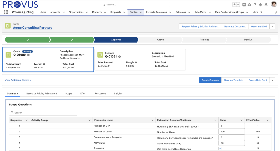This screenshot has height=151, width=280.
Task: Open Global Actions plus icon
Action: point(244,5)
